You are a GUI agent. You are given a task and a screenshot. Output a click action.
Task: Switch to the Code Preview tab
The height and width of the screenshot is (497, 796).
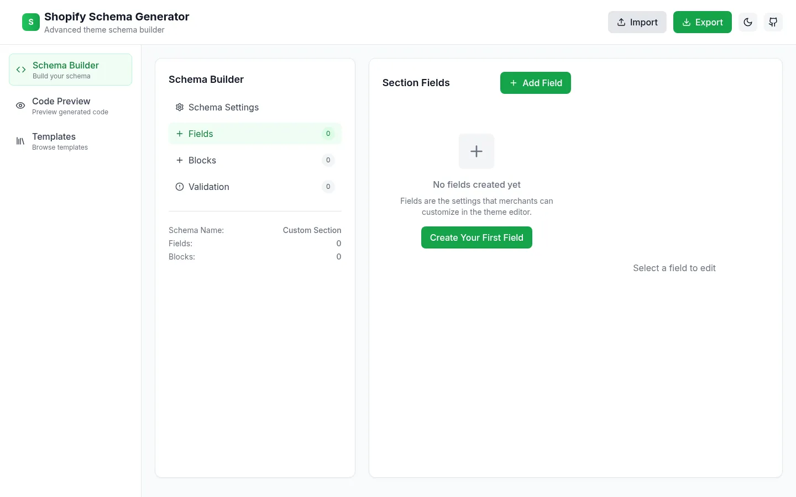[x=70, y=105]
